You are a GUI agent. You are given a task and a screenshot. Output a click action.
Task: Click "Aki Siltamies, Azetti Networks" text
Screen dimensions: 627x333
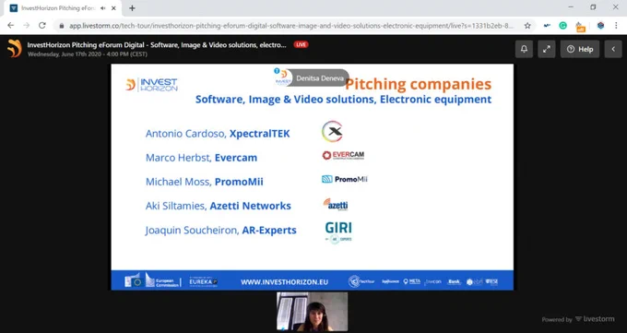[218, 206]
